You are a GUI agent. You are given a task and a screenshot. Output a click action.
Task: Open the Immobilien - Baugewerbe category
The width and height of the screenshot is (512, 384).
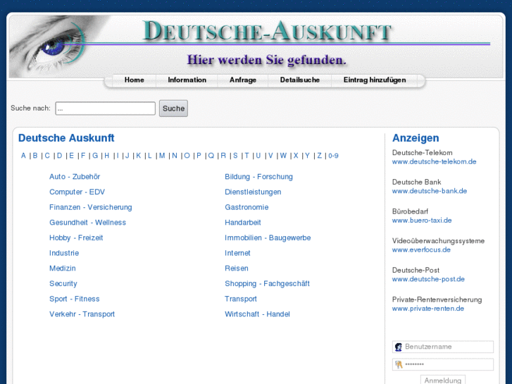(x=268, y=238)
